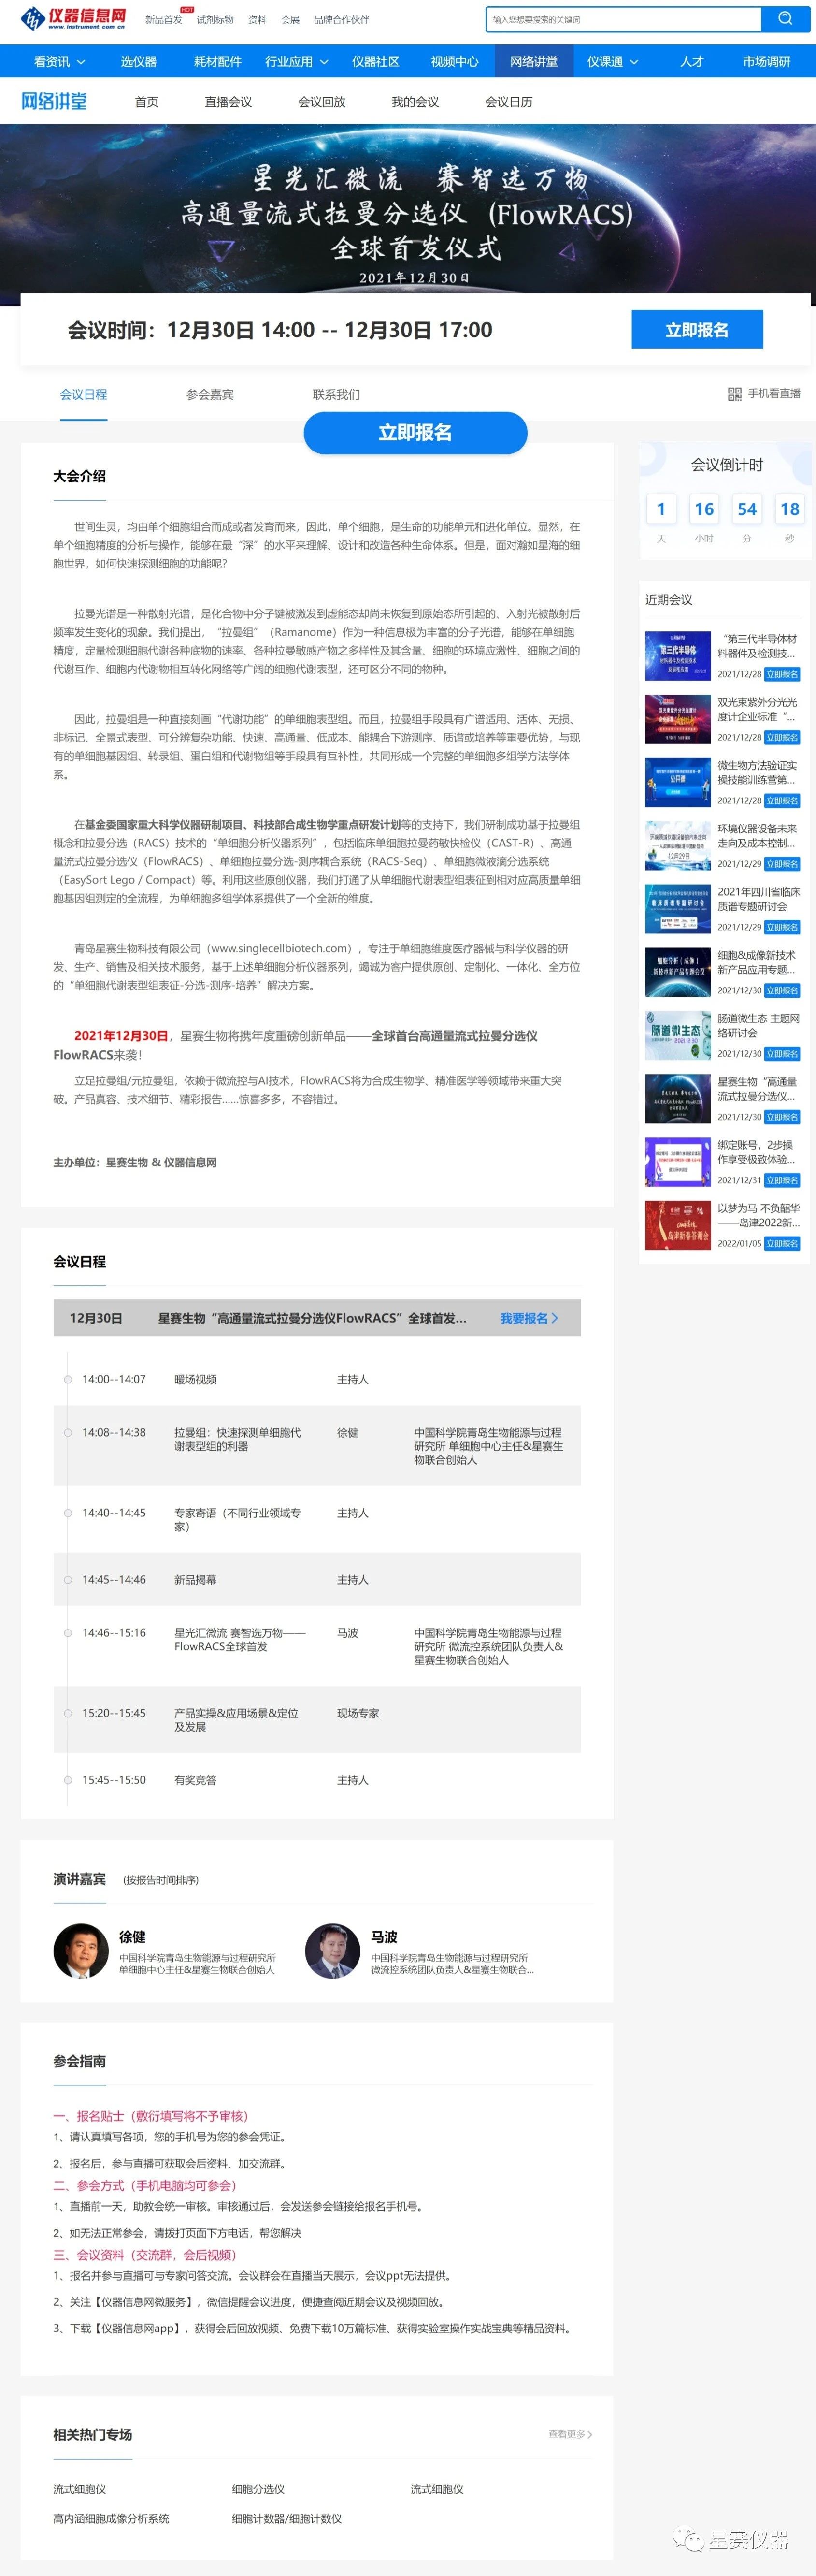Open the 仪器社区 navigation item
Image resolution: width=816 pixels, height=2576 pixels.
coord(376,61)
